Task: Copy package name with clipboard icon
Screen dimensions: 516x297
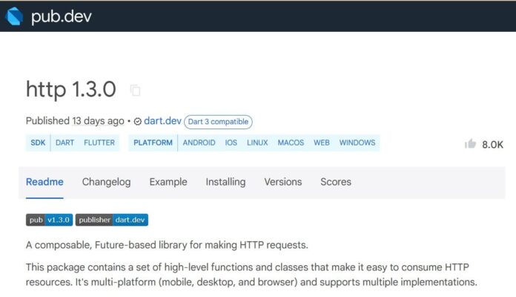Action: (135, 90)
